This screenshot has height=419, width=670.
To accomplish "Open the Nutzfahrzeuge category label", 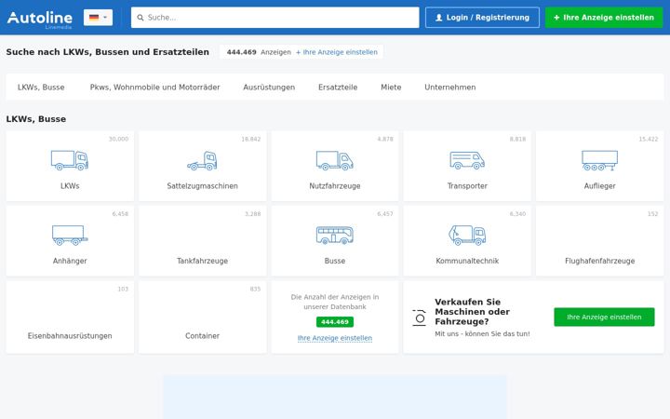I will (335, 186).
